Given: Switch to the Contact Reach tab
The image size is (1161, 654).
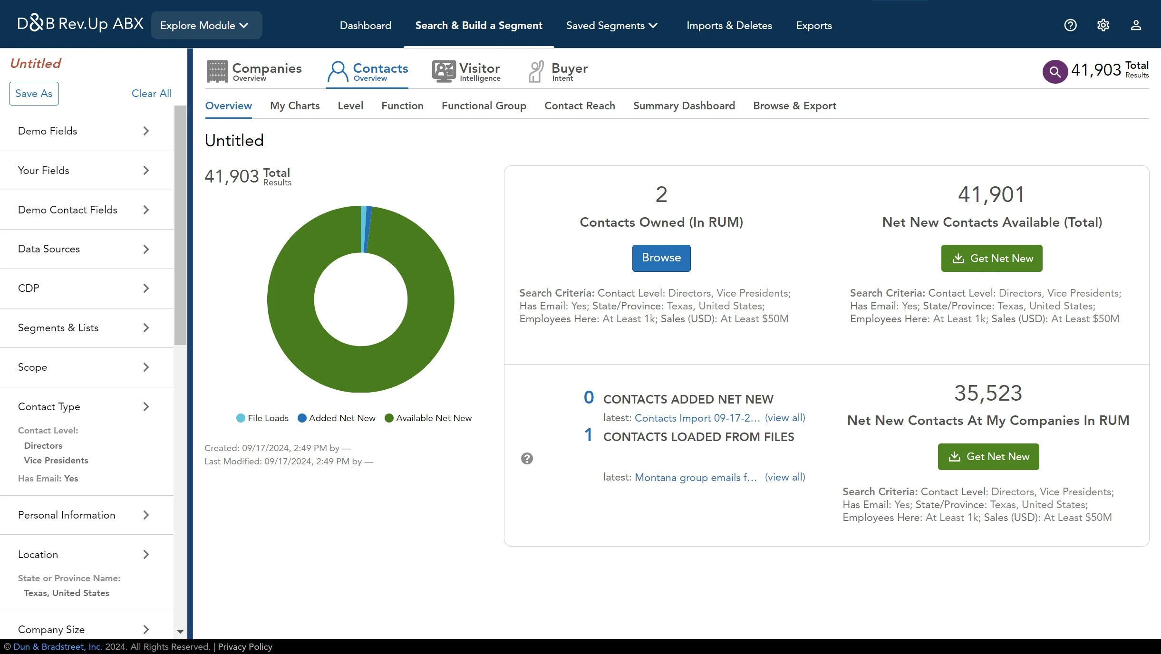Looking at the screenshot, I should (580, 106).
